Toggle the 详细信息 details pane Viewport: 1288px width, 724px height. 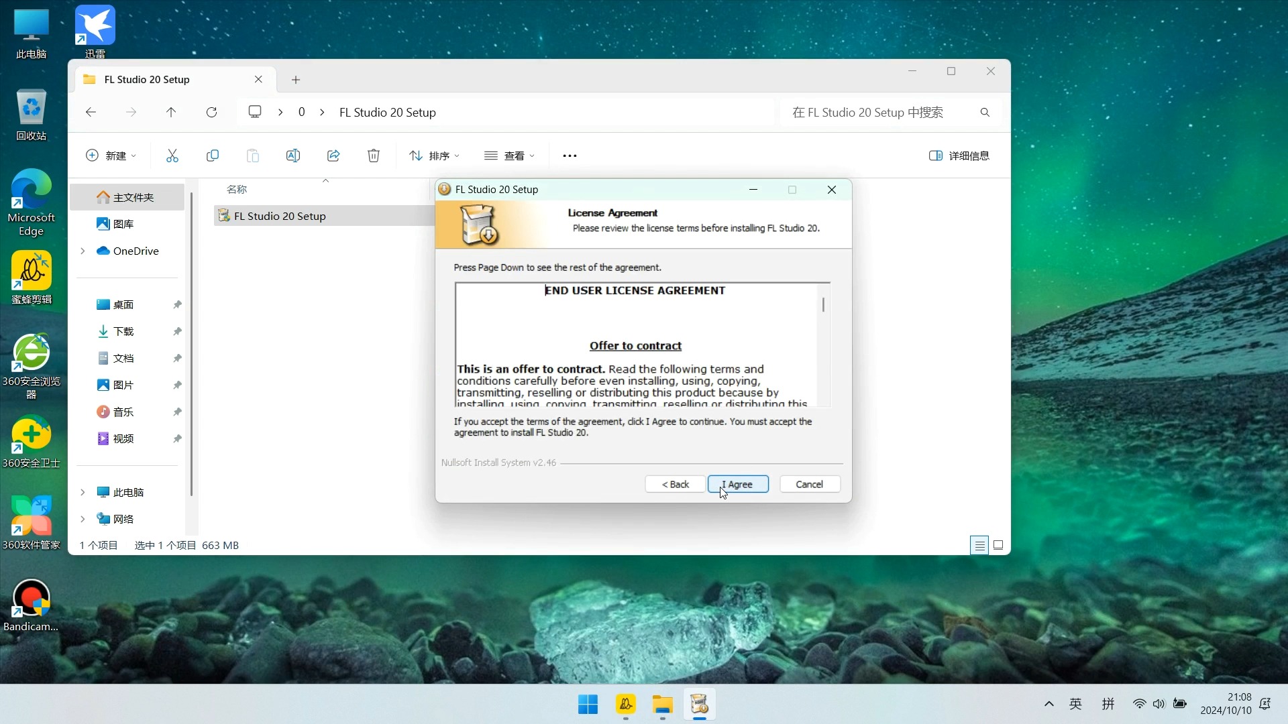click(x=959, y=156)
